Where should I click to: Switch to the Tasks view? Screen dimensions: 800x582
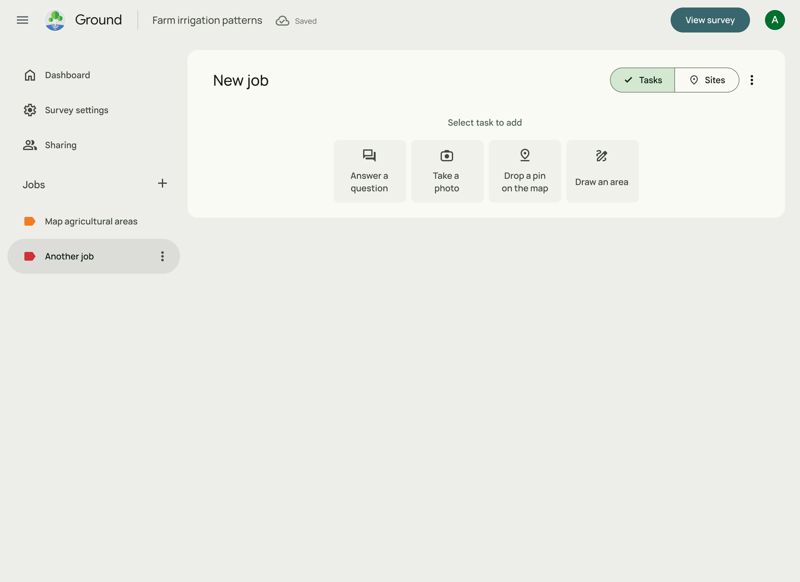click(x=642, y=80)
